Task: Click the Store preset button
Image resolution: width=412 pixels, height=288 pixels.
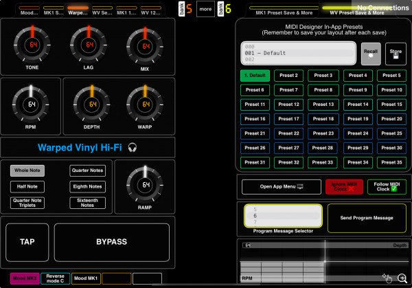Action: (x=396, y=54)
